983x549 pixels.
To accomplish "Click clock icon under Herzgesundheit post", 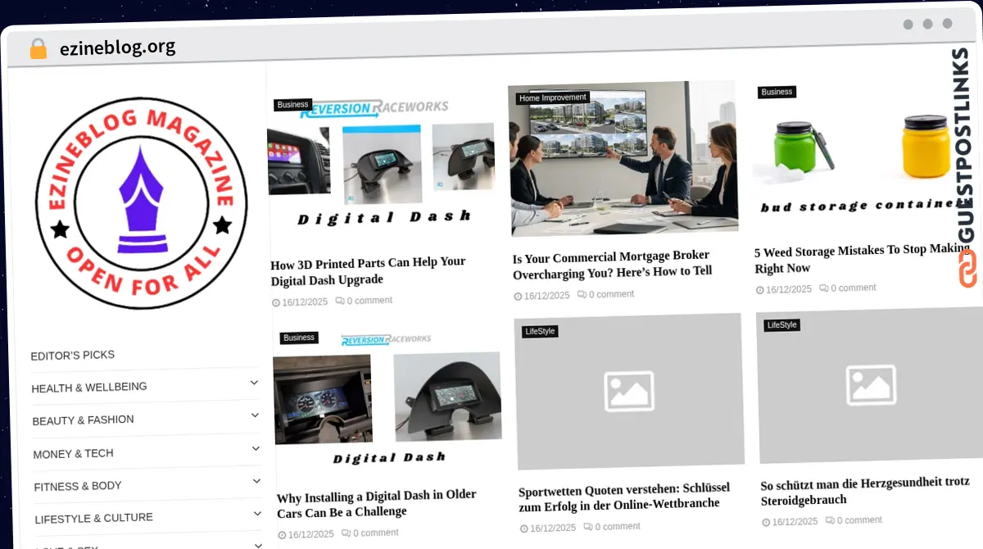I will (767, 522).
